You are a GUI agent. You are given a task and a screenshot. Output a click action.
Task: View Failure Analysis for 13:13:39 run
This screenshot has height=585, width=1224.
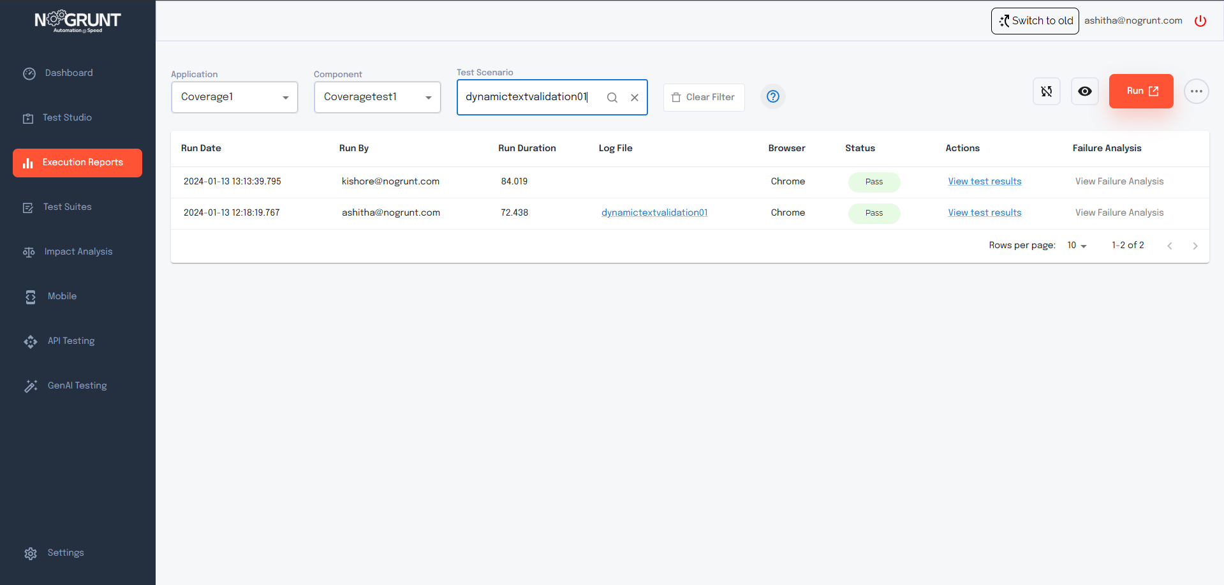click(x=1119, y=182)
